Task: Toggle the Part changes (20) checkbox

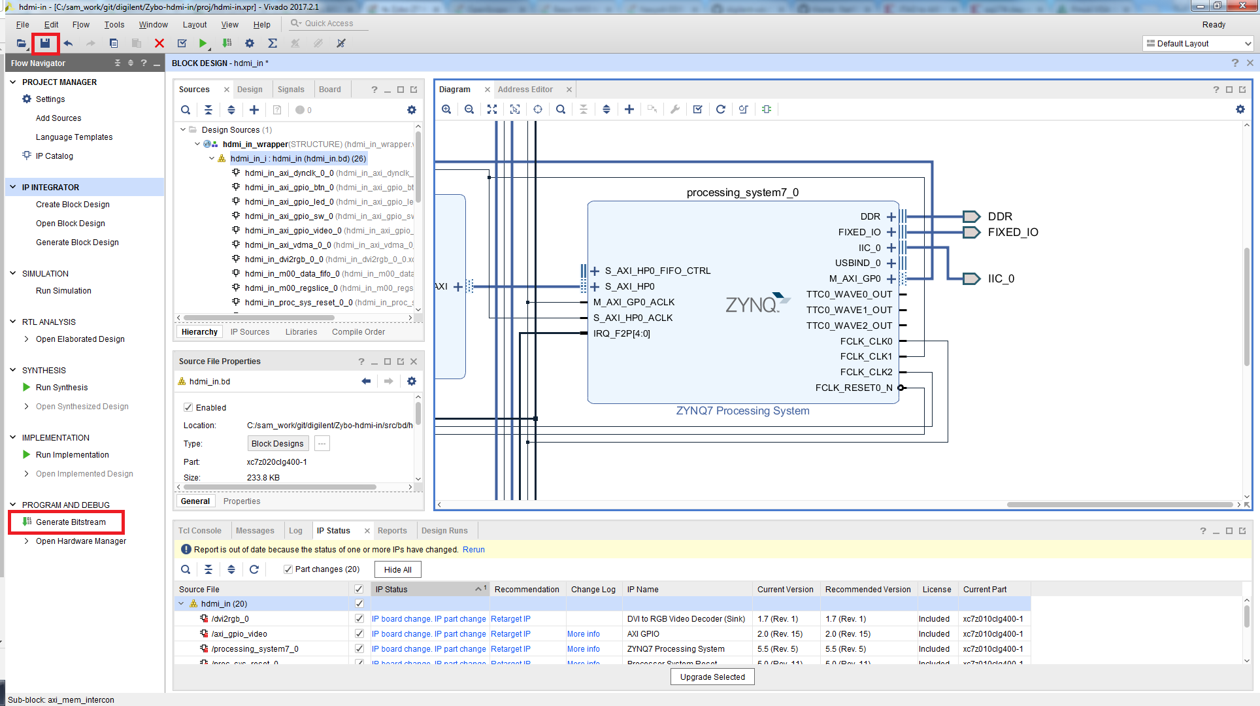Action: click(288, 569)
